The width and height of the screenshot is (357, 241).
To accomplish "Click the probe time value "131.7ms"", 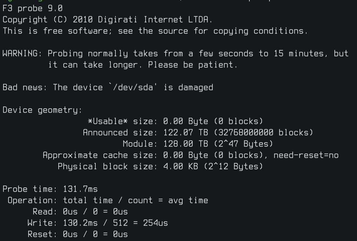I will click(80, 189).
